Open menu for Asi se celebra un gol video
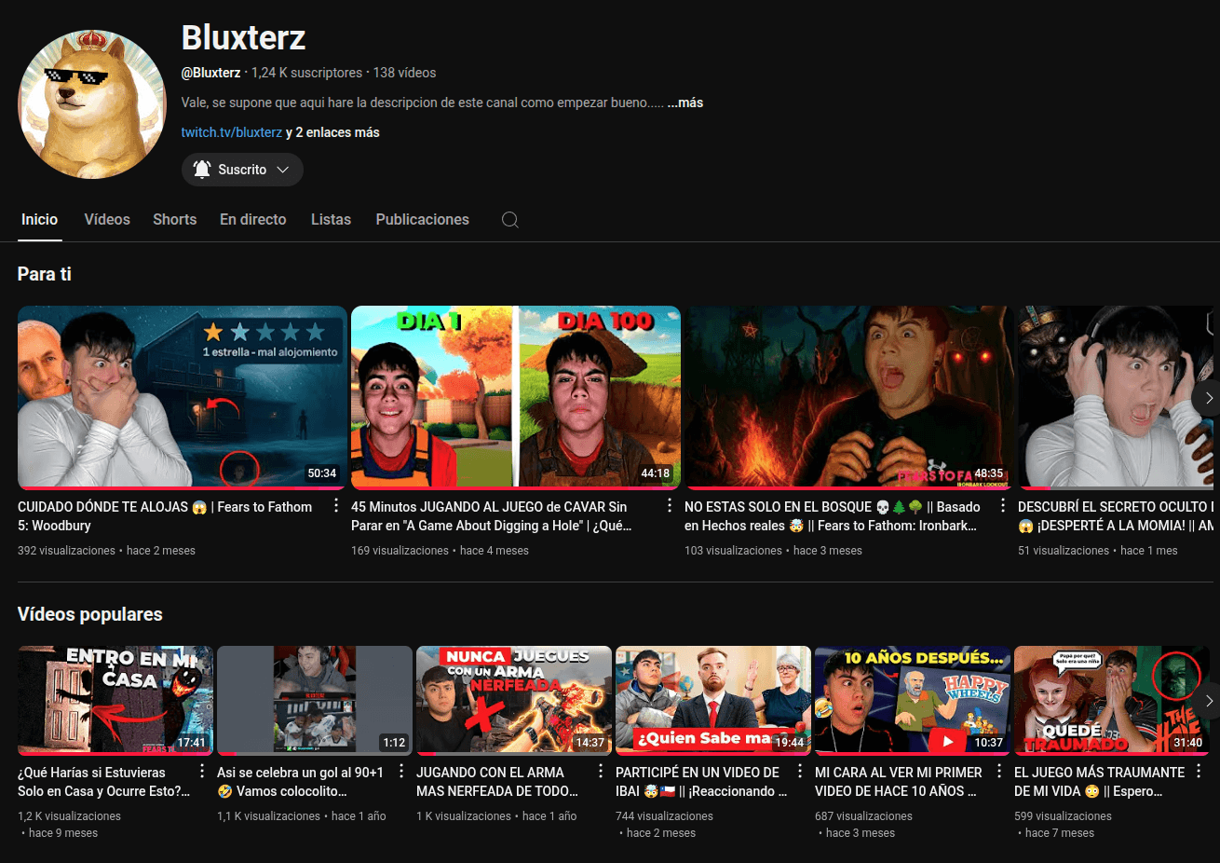The height and width of the screenshot is (863, 1220). (401, 772)
